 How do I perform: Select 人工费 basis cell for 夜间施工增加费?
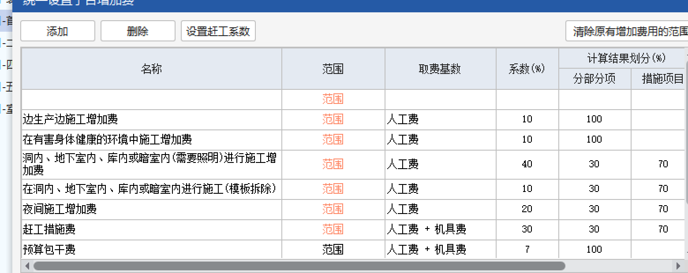coord(440,209)
